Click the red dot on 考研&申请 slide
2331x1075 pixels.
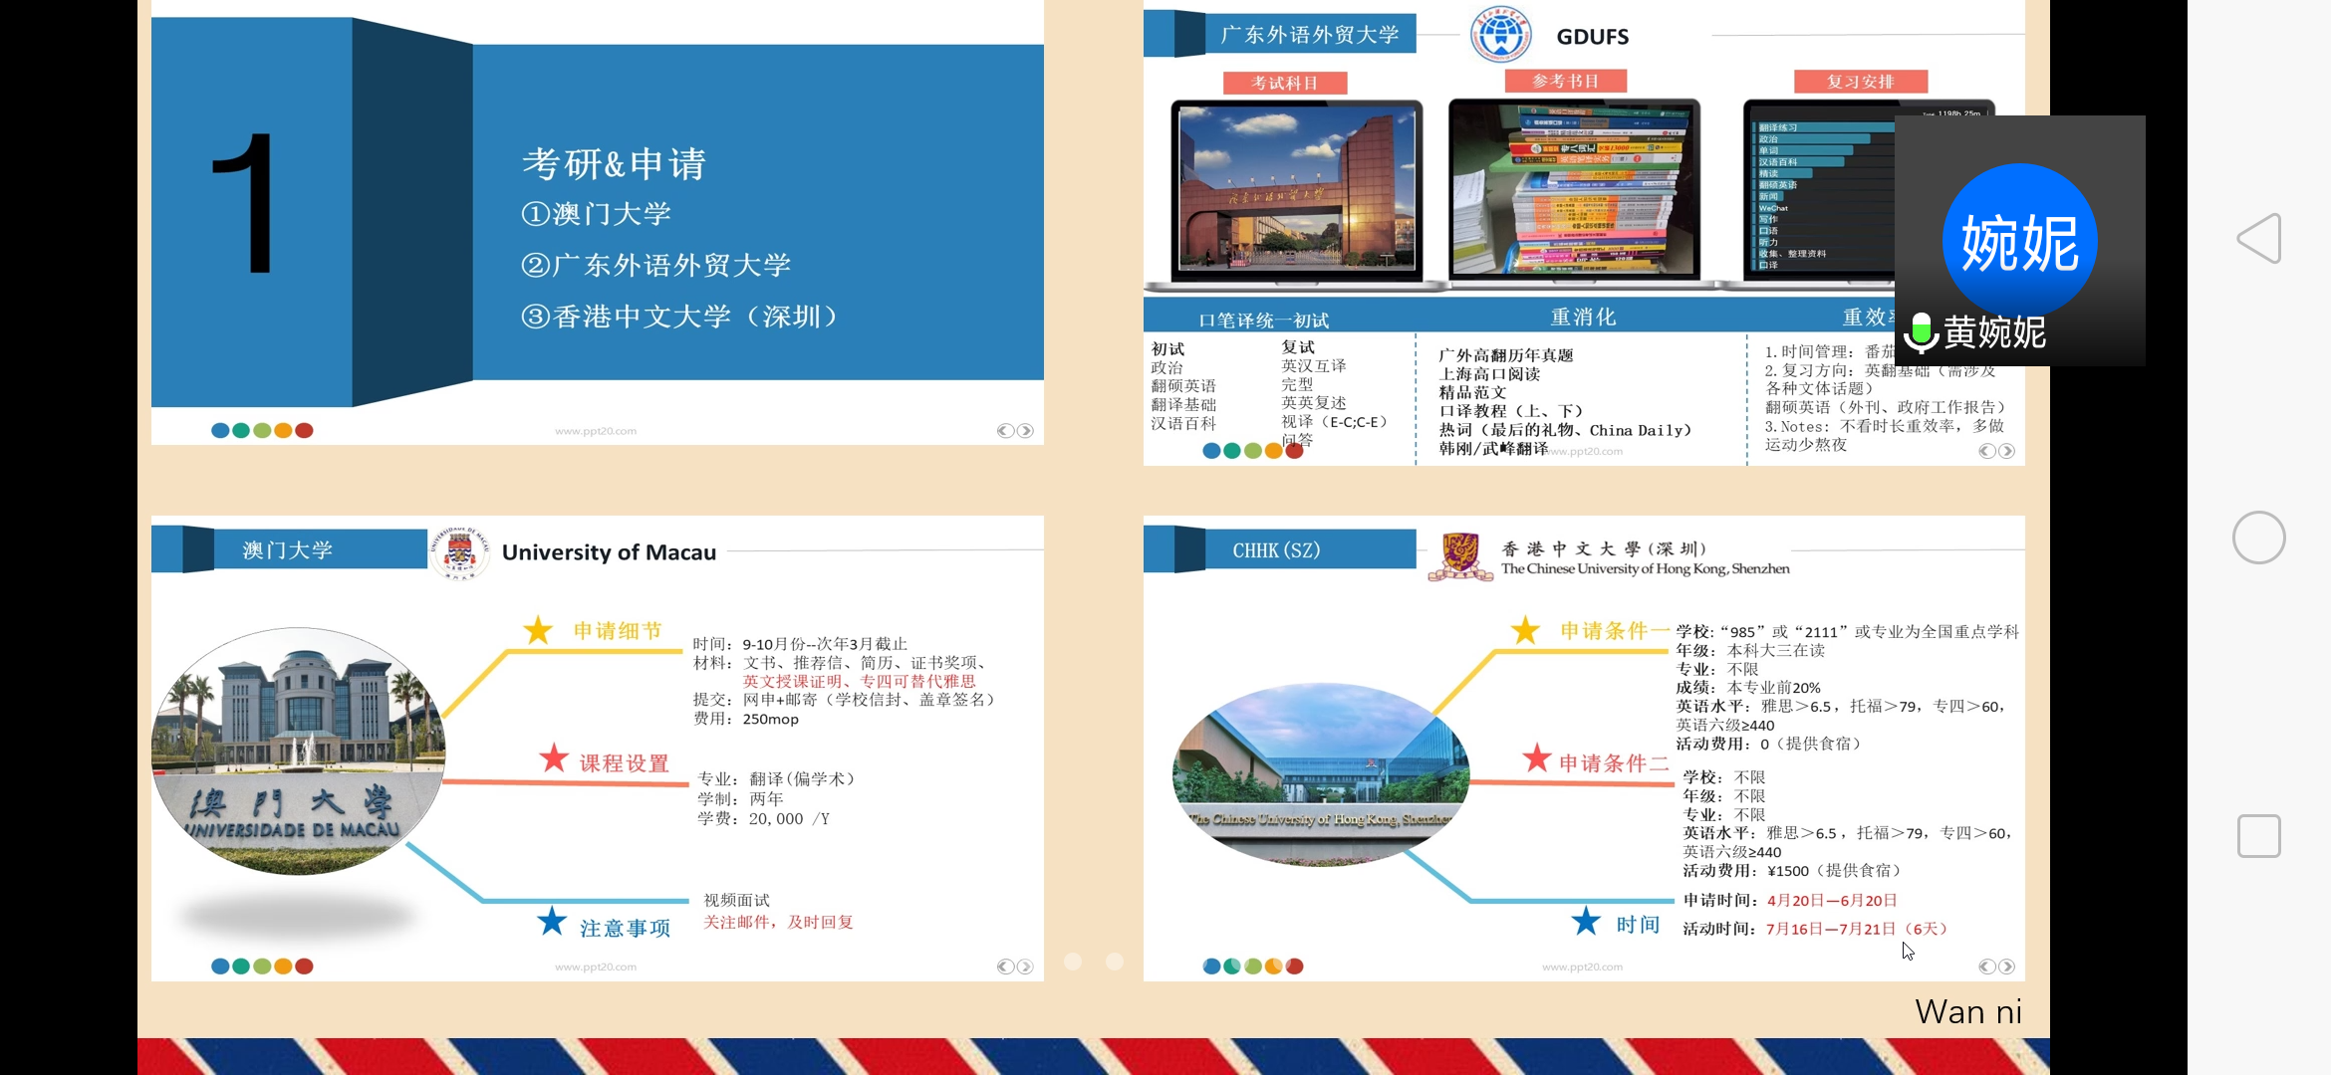(x=304, y=431)
